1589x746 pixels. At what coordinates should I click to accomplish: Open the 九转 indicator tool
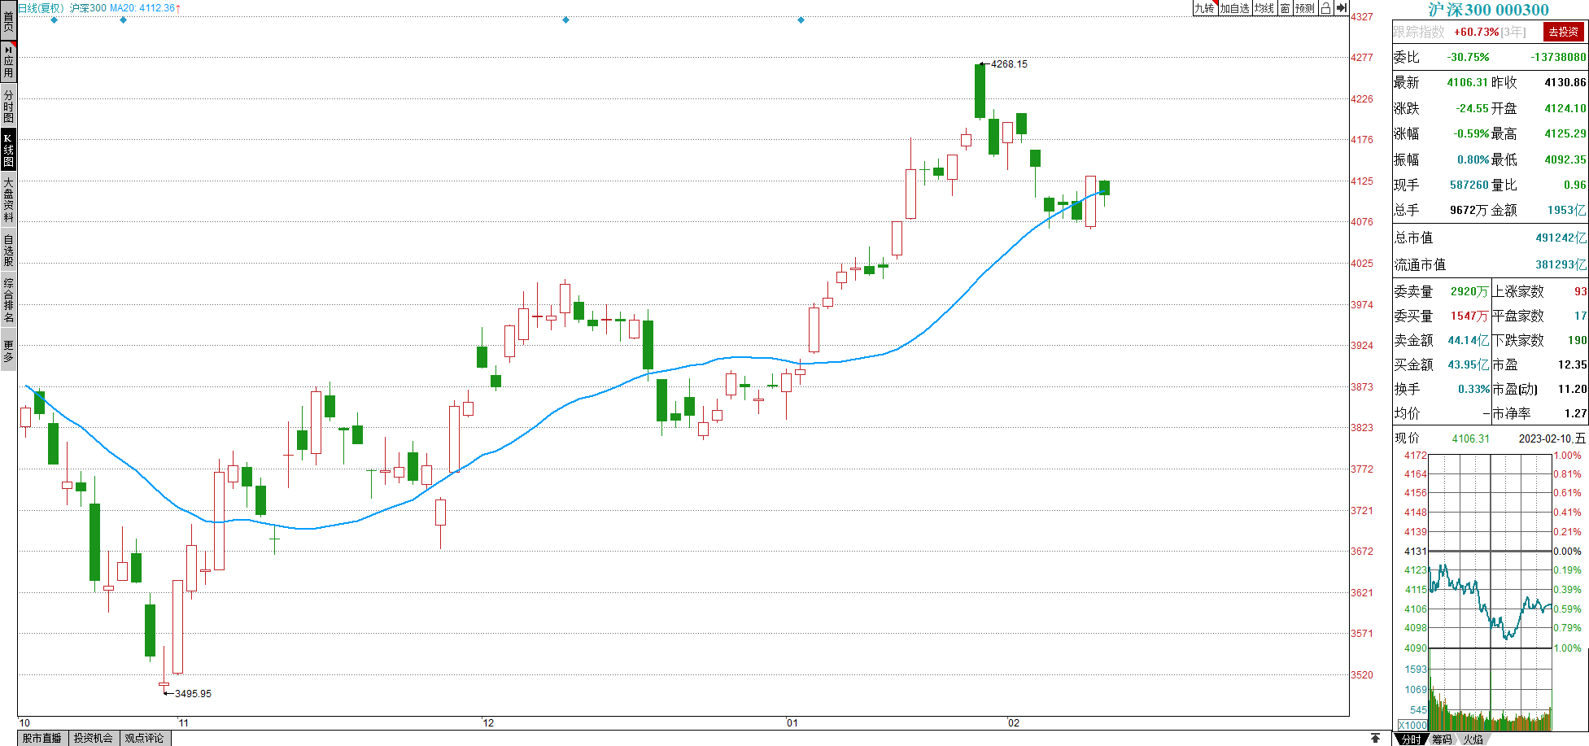[x=1204, y=8]
